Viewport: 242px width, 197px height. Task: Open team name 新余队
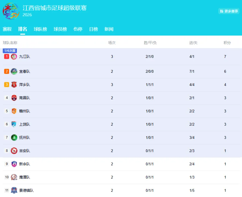[x=24, y=164]
